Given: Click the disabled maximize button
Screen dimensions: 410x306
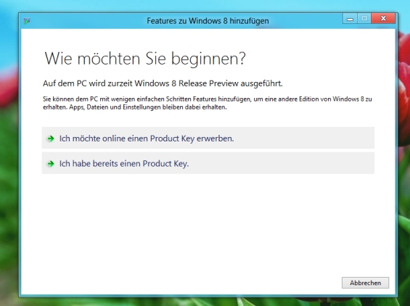Looking at the screenshot, I should click(364, 19).
